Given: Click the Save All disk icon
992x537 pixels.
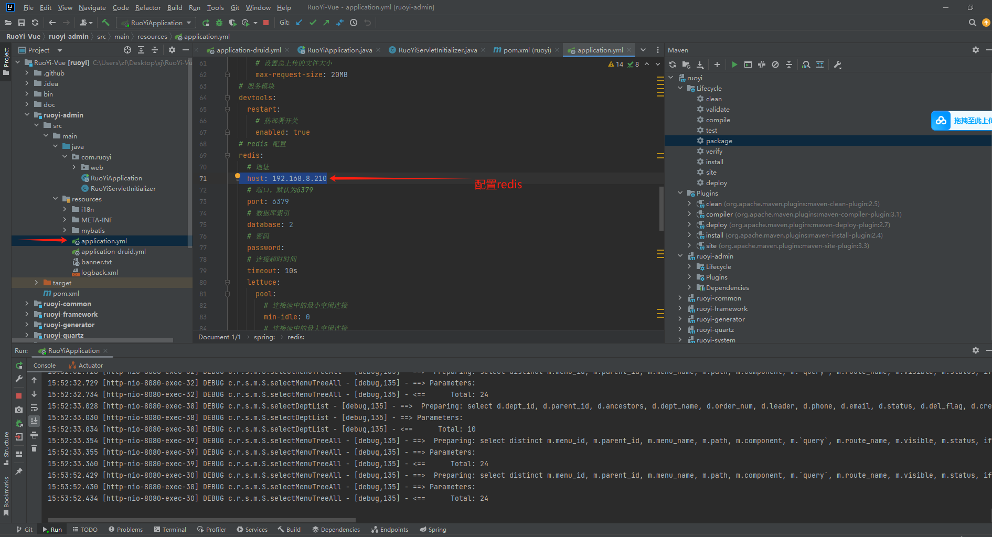Looking at the screenshot, I should click(x=22, y=23).
